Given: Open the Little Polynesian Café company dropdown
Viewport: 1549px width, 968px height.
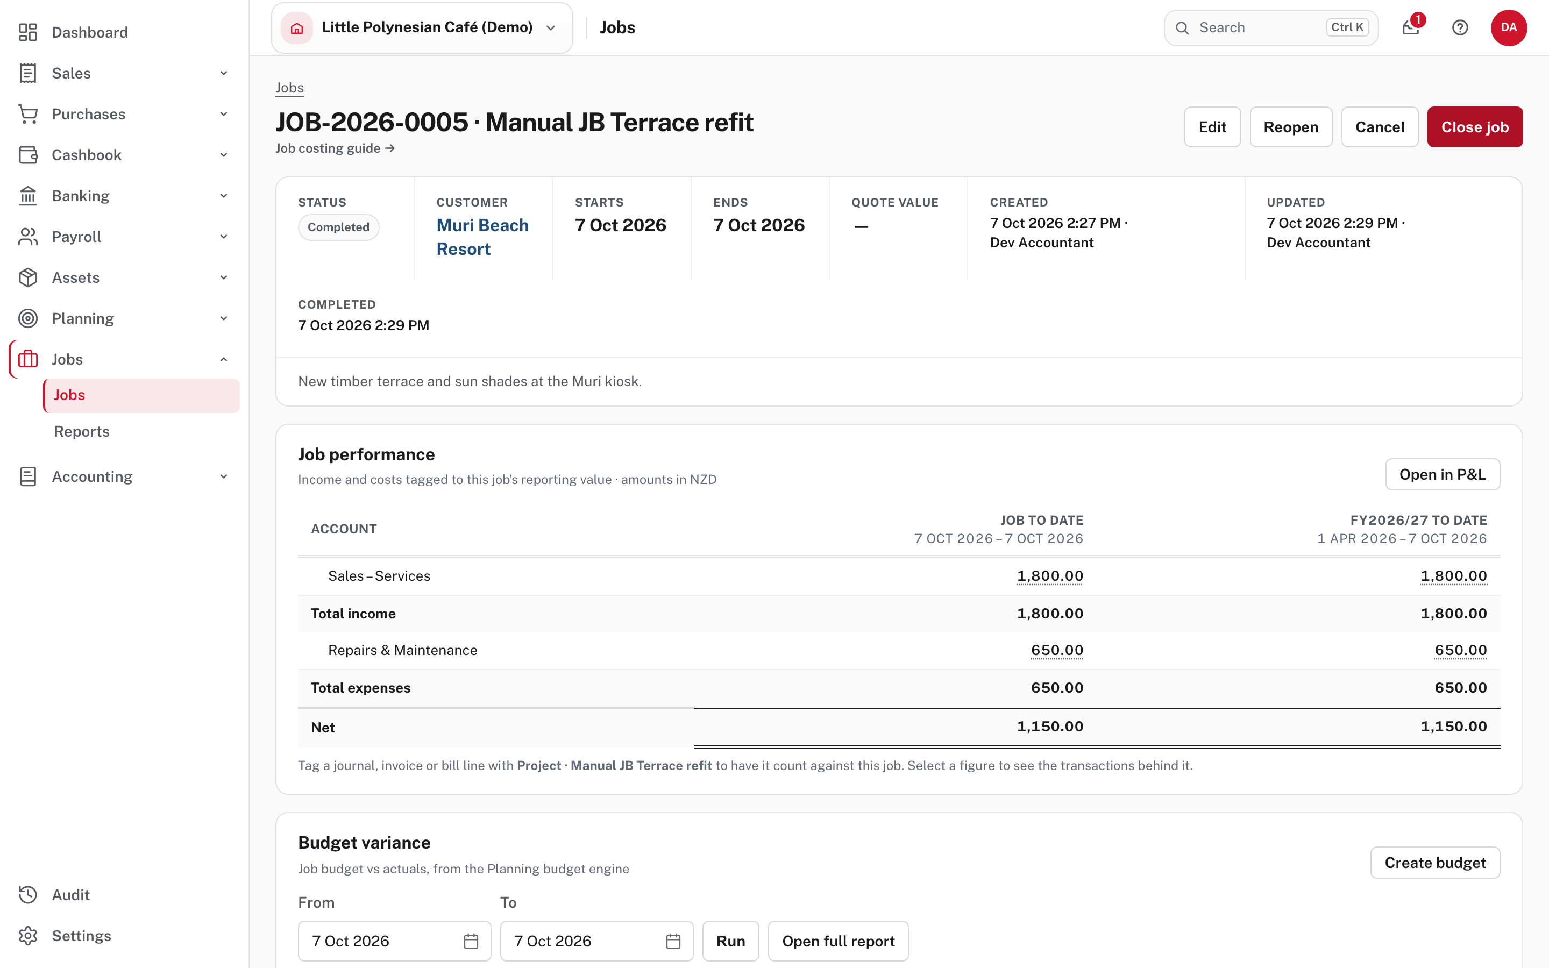Looking at the screenshot, I should click(x=422, y=27).
